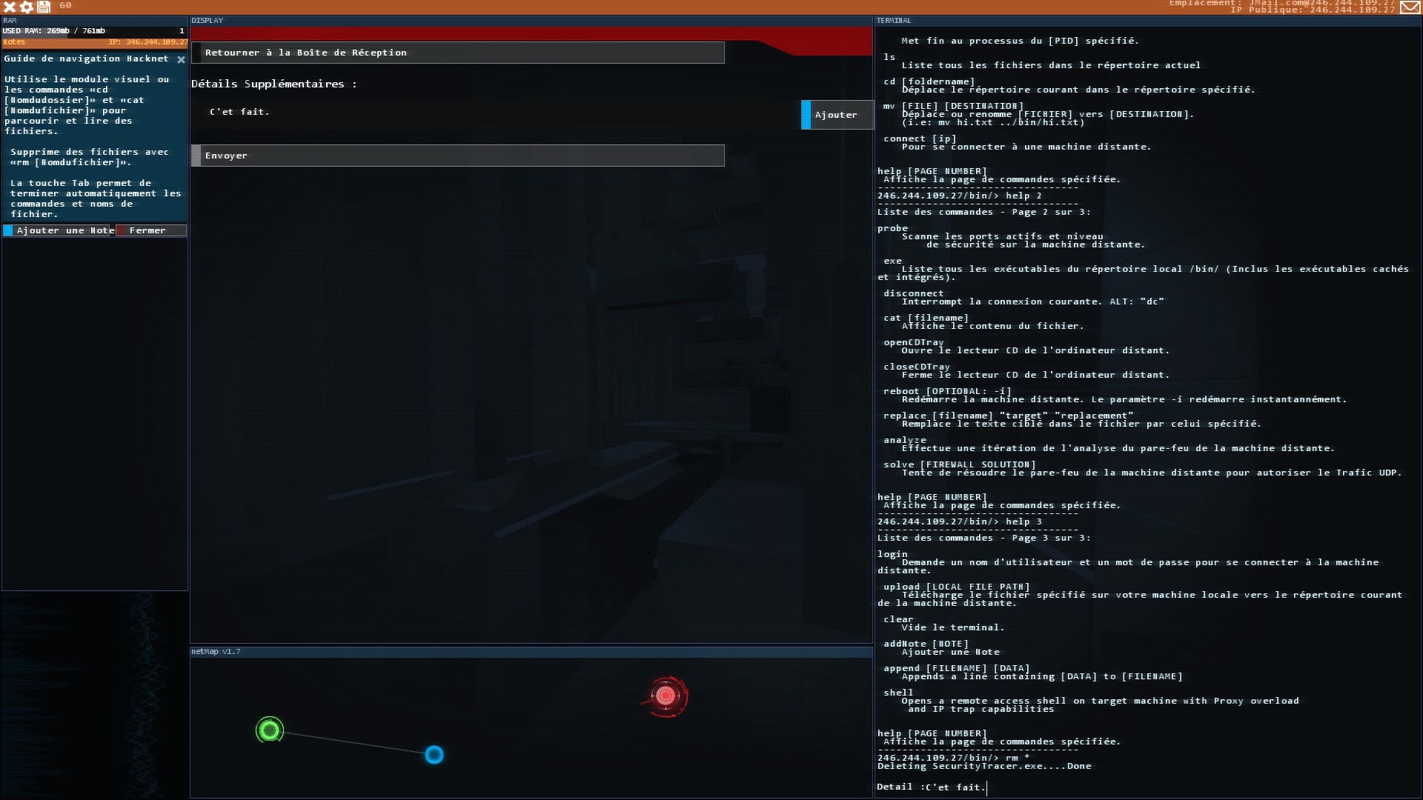
Task: Click the floppy disk save icon
Action: coord(44,7)
